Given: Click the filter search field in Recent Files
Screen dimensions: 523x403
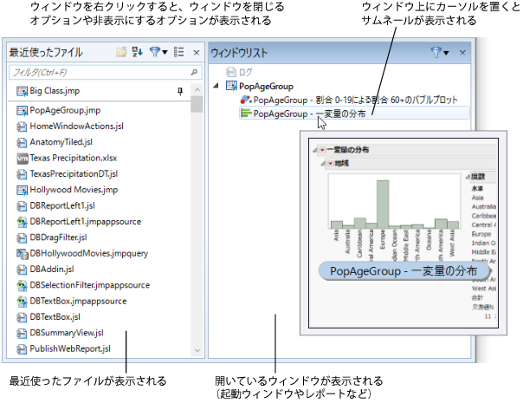Looking at the screenshot, I should pyautogui.click(x=106, y=73).
